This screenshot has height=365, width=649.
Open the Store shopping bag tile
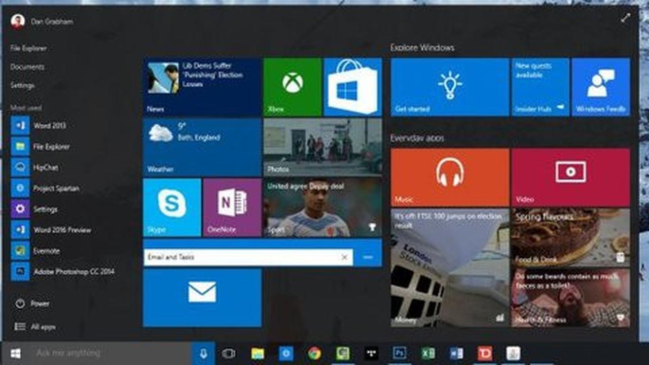[x=352, y=87]
